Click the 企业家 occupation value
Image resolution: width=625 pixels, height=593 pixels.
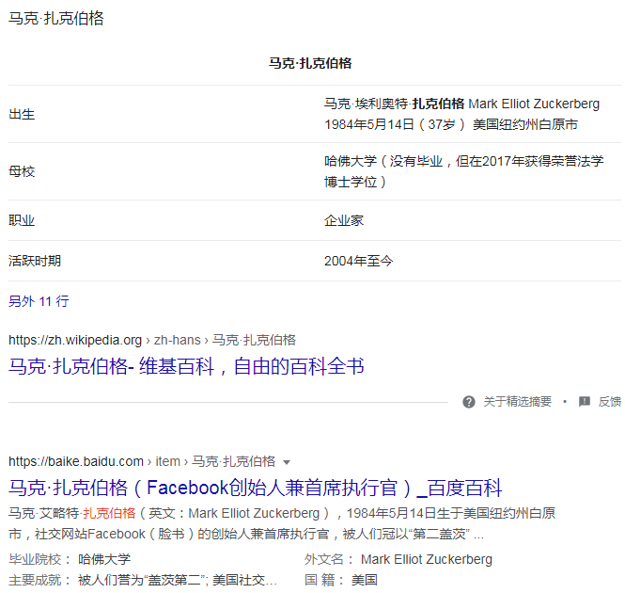pos(344,220)
